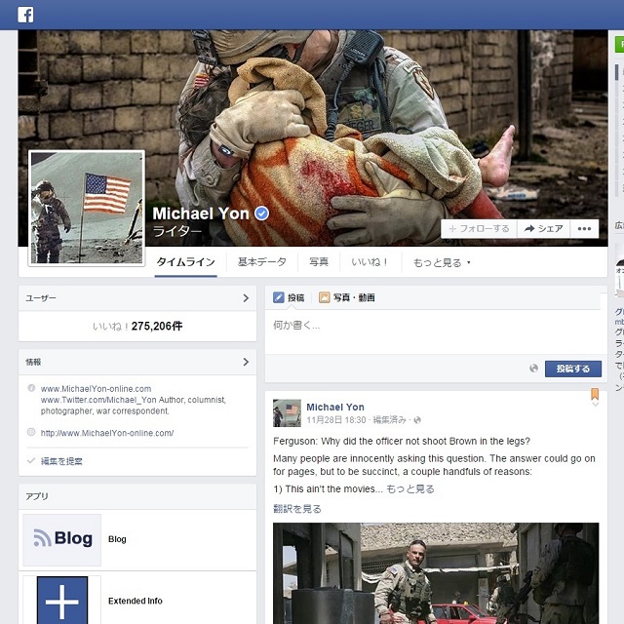
Task: Click the Facebook logo in the top bar
Action: 26,15
